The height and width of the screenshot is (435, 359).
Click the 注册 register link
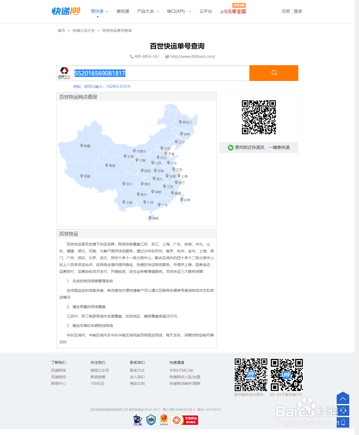[x=286, y=11]
